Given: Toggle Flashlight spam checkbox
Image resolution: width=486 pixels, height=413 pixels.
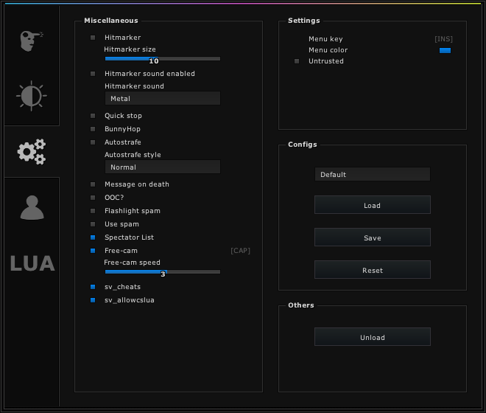Looking at the screenshot, I should click(x=93, y=211).
